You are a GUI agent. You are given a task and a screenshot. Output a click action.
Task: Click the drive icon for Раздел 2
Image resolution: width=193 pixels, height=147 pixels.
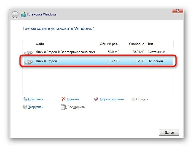(29, 62)
